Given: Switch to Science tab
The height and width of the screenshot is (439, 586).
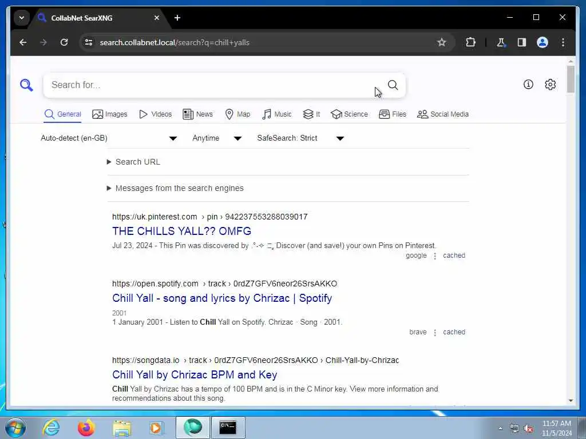Looking at the screenshot, I should point(350,114).
